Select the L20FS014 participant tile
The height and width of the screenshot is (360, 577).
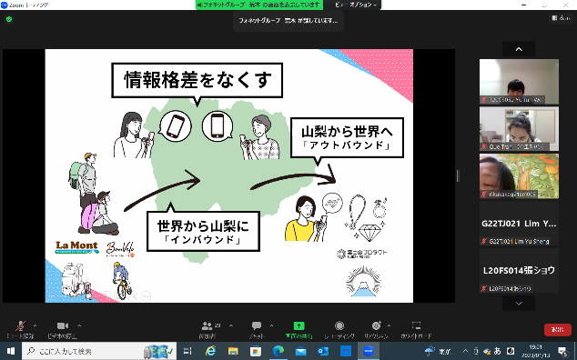pyautogui.click(x=519, y=270)
